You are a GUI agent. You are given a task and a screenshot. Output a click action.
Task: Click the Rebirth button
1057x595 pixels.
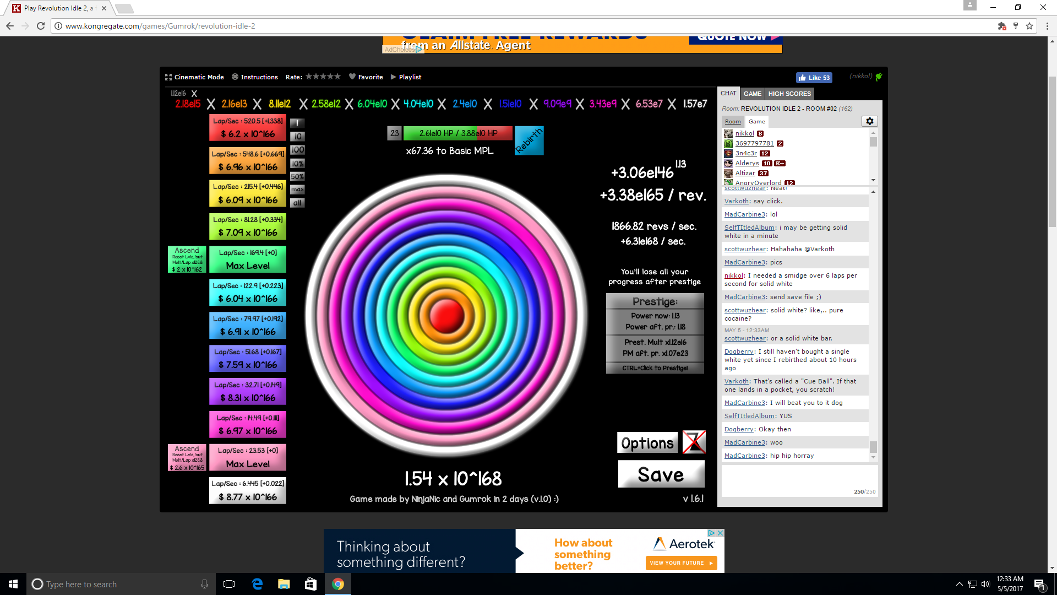point(529,140)
